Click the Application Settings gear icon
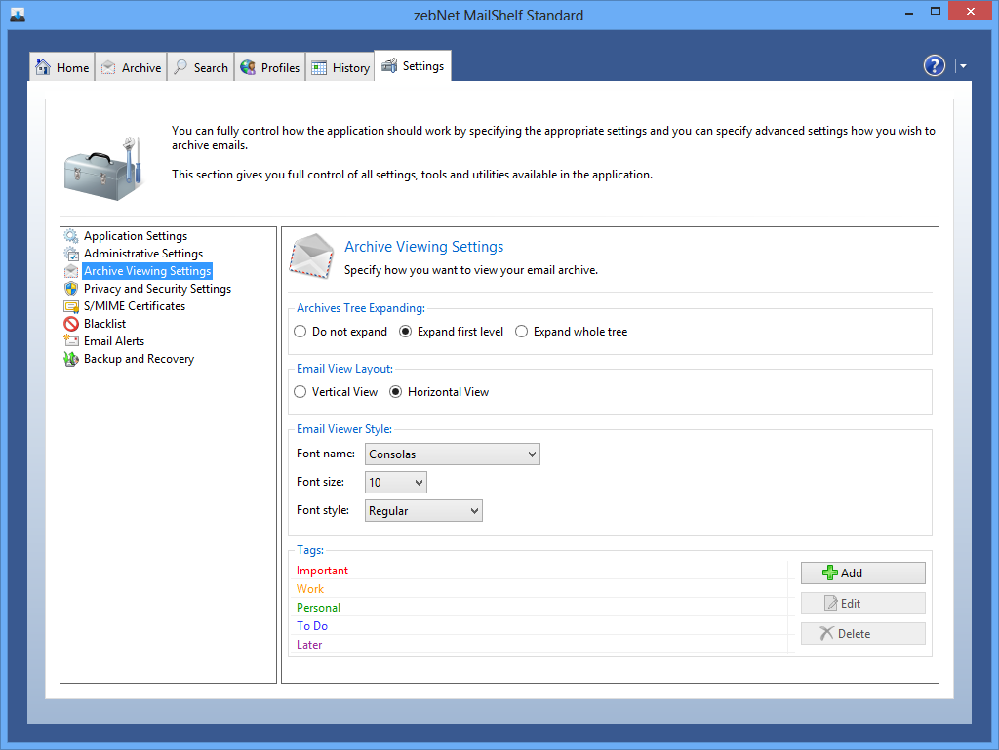 coord(71,236)
